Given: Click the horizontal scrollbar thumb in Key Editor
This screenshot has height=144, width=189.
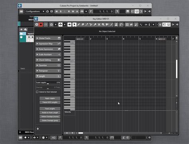Looking at the screenshot, I should click(x=81, y=133).
